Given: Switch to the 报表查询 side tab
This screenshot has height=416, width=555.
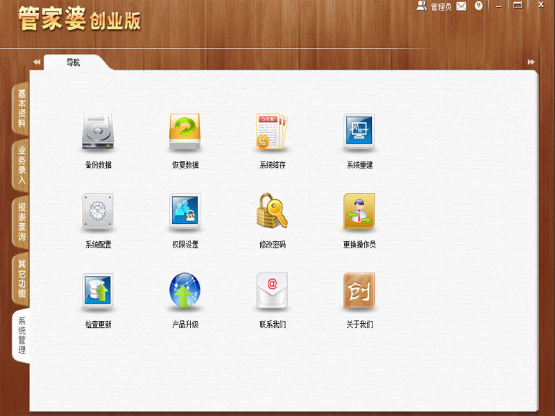Looking at the screenshot, I should 22,222.
